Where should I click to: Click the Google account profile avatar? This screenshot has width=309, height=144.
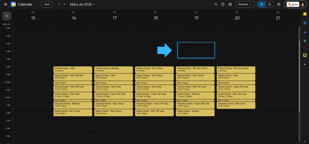tap(302, 5)
